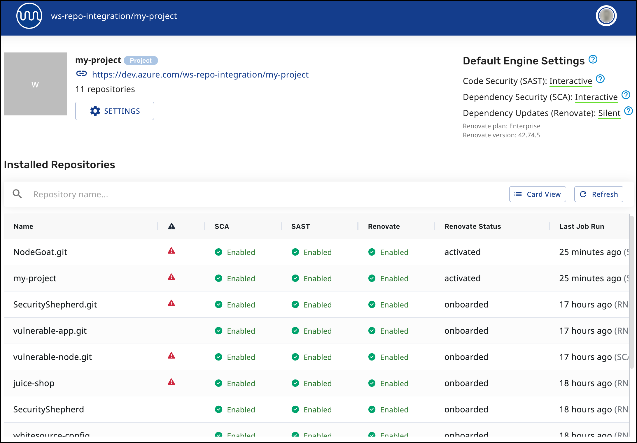
Task: Switch to Card View
Action: point(537,194)
